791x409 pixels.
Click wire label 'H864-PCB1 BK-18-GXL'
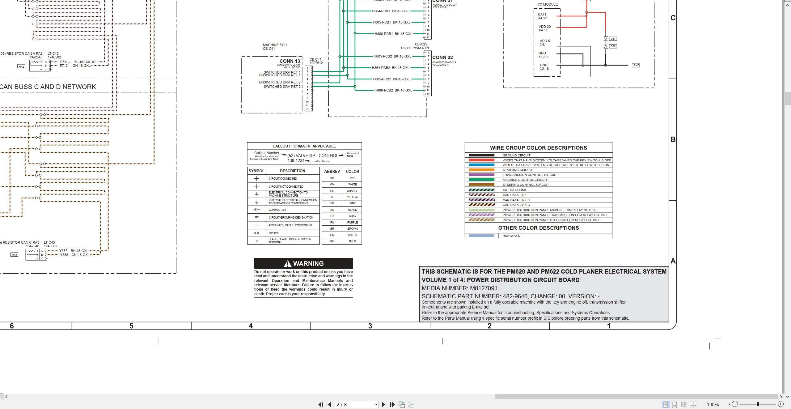tap(391, 11)
